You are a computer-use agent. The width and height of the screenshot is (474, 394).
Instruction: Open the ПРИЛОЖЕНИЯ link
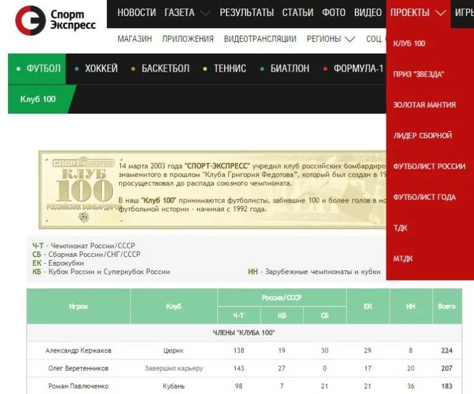pyautogui.click(x=188, y=39)
